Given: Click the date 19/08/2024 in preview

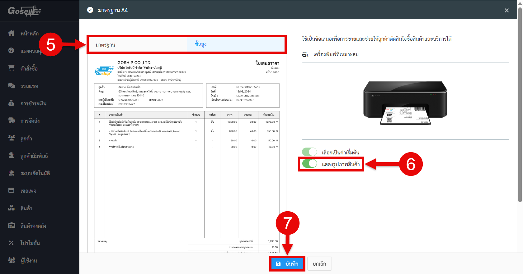Looking at the screenshot, I should tap(243, 92).
